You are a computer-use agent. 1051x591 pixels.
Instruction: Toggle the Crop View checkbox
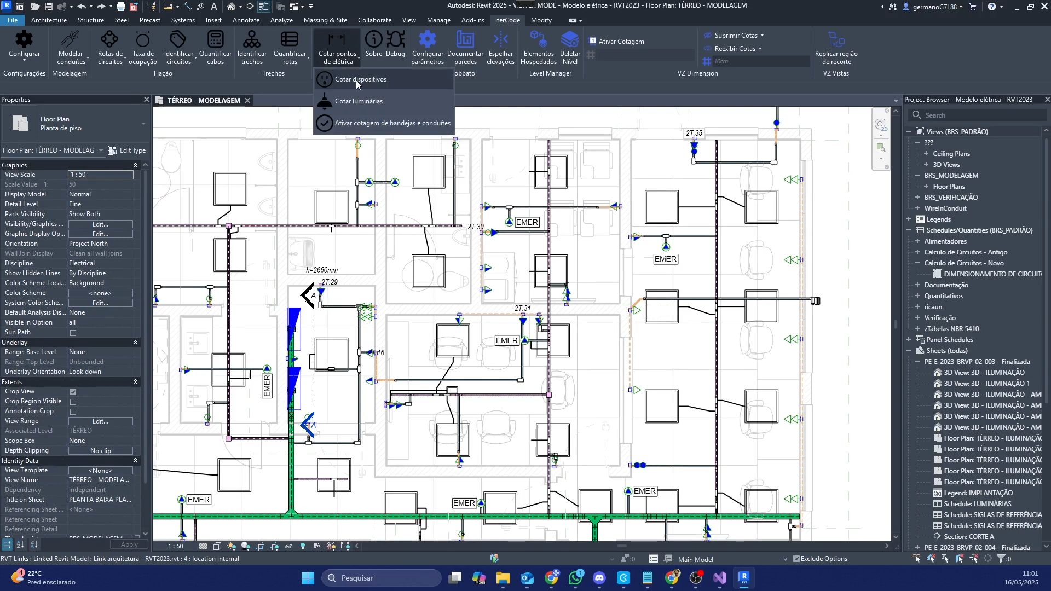tap(73, 392)
